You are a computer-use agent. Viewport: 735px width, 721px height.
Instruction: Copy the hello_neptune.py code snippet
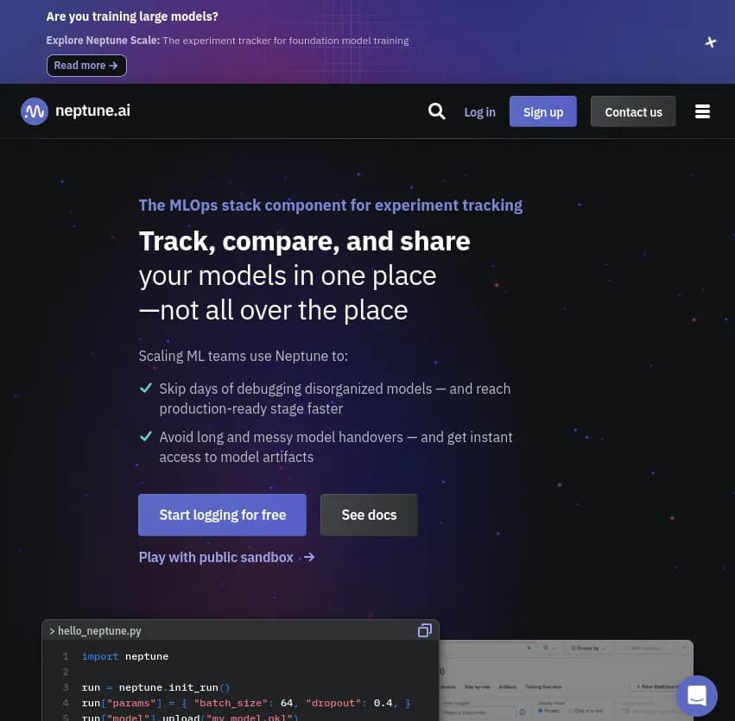(425, 630)
